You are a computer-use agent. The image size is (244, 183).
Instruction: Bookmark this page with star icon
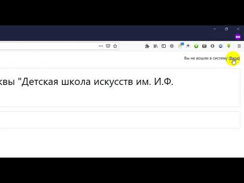point(115,46)
